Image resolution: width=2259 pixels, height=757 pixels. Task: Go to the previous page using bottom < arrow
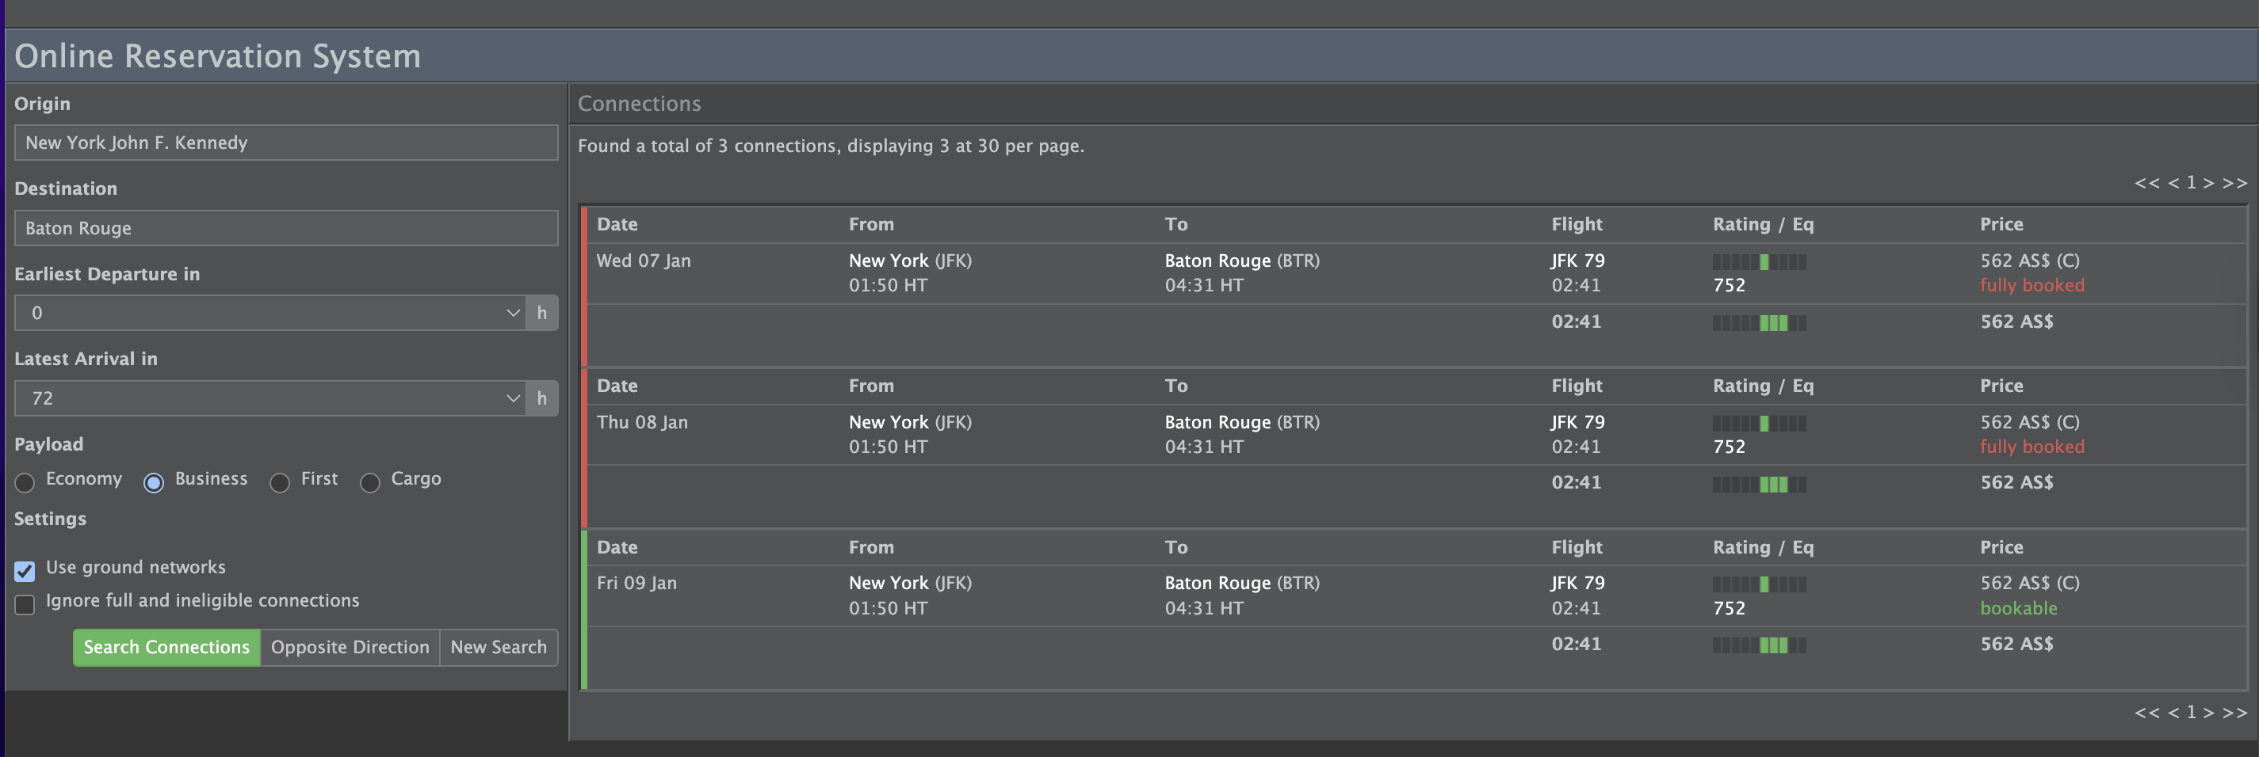(2173, 713)
